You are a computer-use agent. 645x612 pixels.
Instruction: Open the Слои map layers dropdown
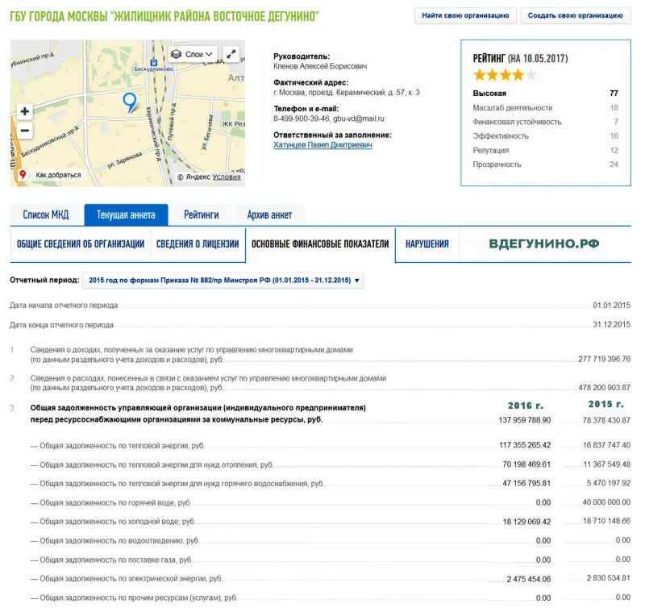[x=193, y=54]
